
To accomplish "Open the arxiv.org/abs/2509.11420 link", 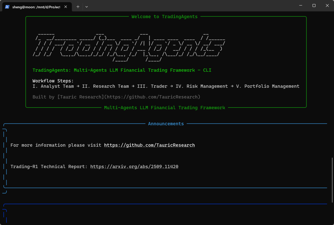I will pyautogui.click(x=134, y=167).
